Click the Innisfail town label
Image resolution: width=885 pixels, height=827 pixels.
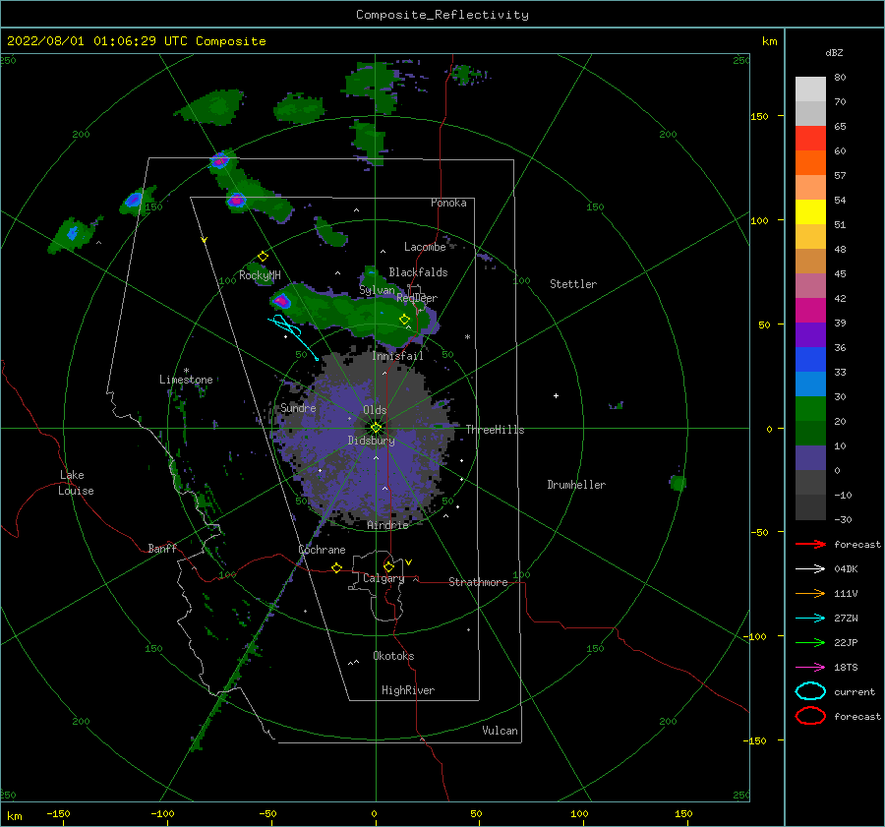(x=397, y=356)
